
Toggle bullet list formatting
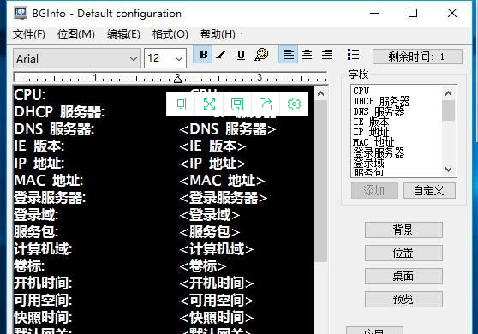[353, 55]
